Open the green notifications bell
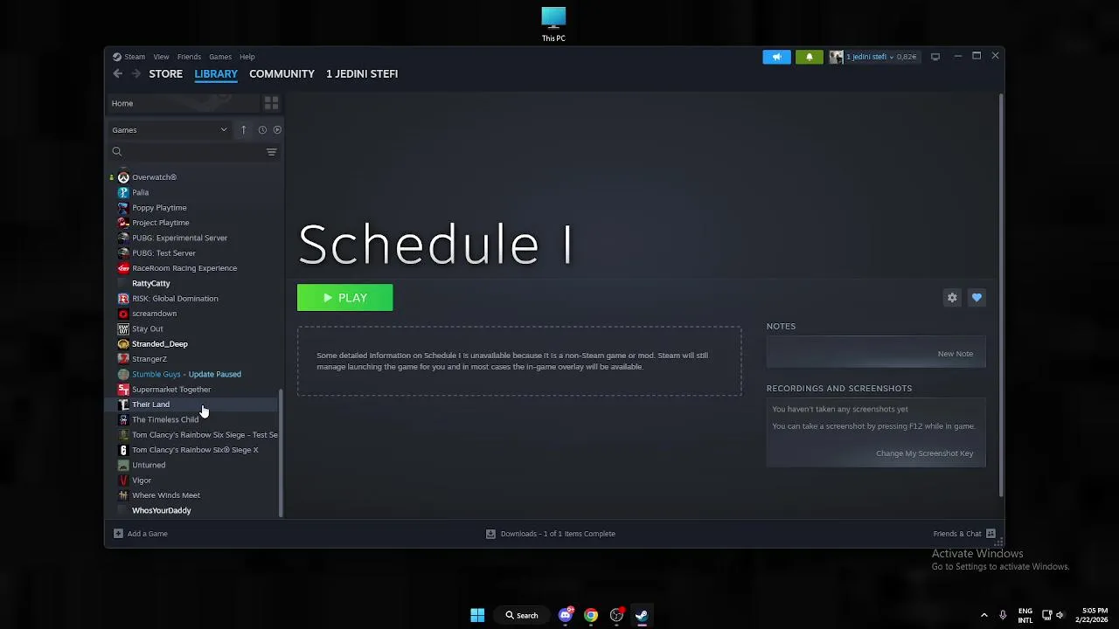This screenshot has width=1119, height=629. pos(809,57)
